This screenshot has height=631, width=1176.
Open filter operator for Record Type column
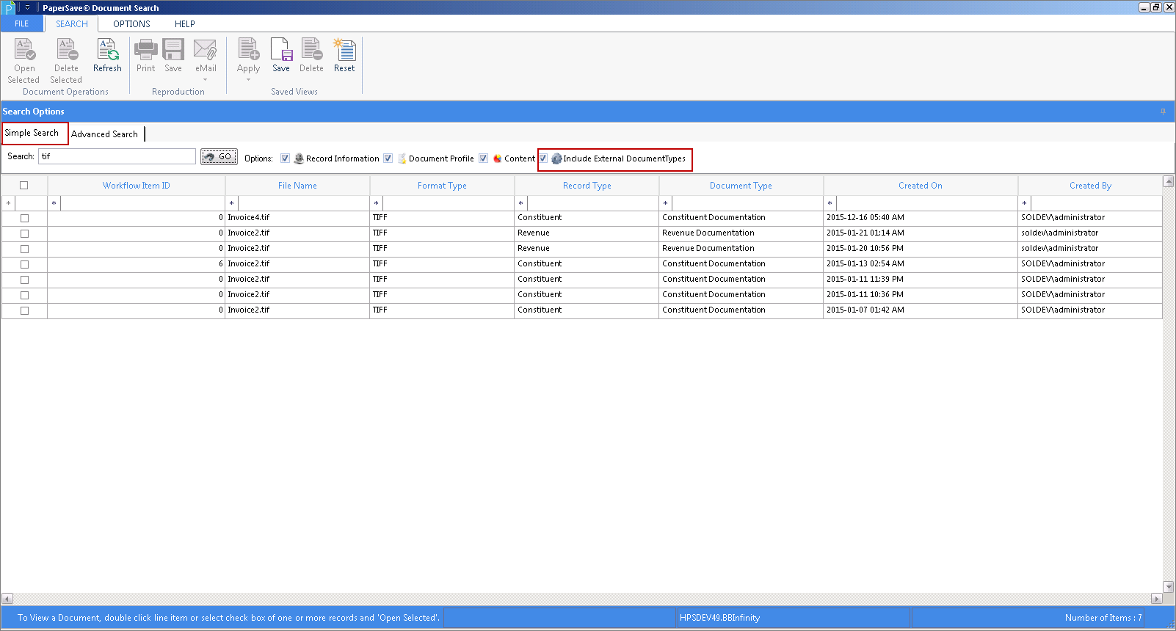pyautogui.click(x=521, y=203)
